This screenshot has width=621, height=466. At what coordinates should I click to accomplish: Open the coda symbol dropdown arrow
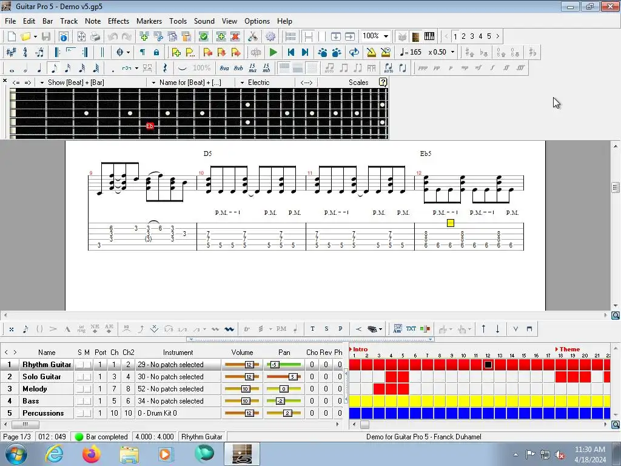(128, 52)
